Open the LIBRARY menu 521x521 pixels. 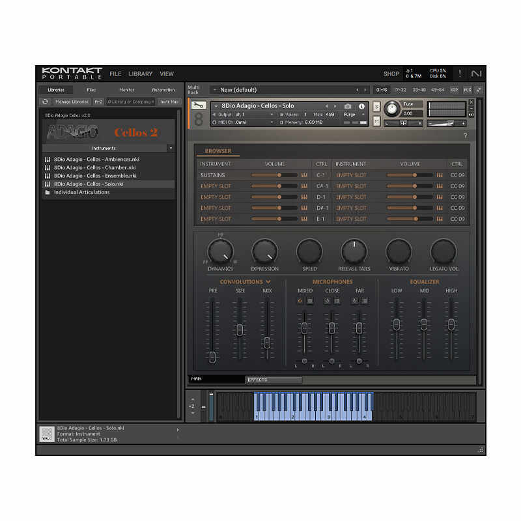tap(140, 74)
